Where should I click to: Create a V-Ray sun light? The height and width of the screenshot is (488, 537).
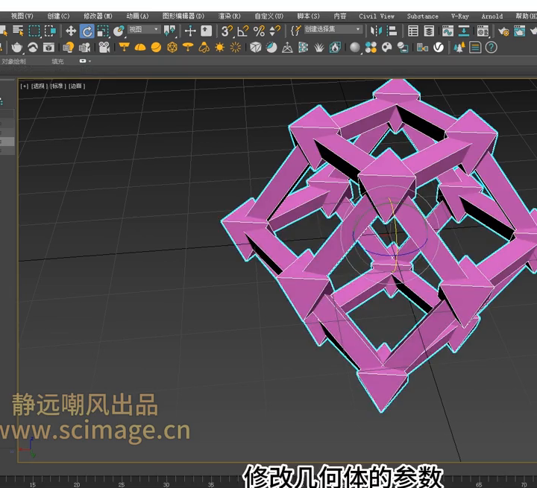point(219,47)
